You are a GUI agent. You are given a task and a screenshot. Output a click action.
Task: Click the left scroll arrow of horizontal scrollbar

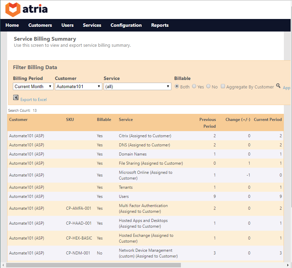pos(3,265)
